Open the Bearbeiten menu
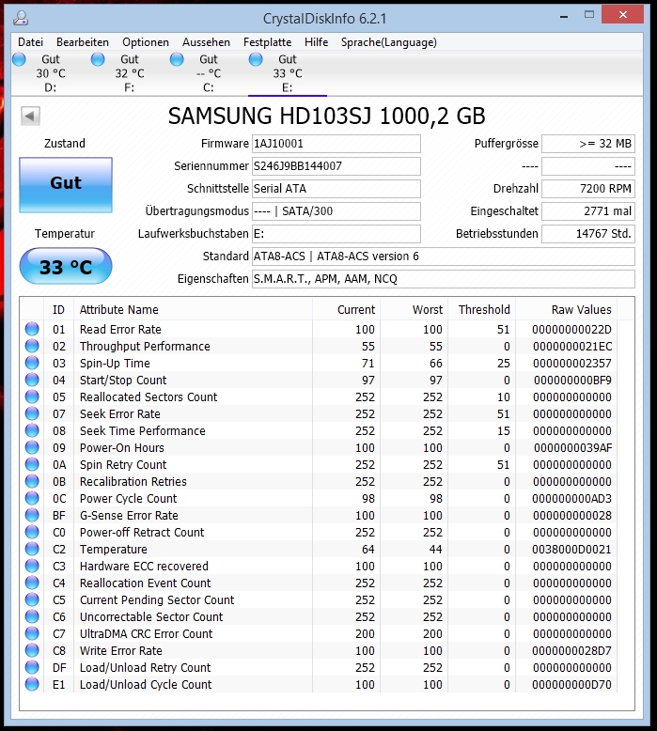The width and height of the screenshot is (657, 731). 83,42
